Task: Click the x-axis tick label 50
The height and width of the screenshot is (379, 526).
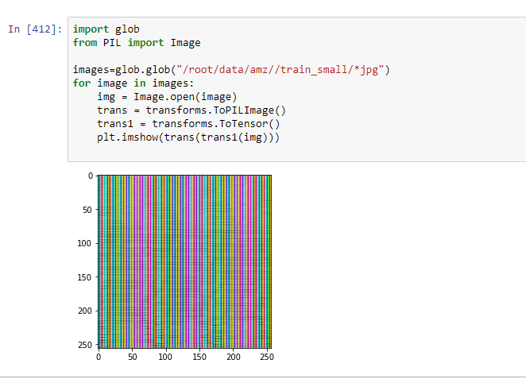Action: (x=132, y=358)
